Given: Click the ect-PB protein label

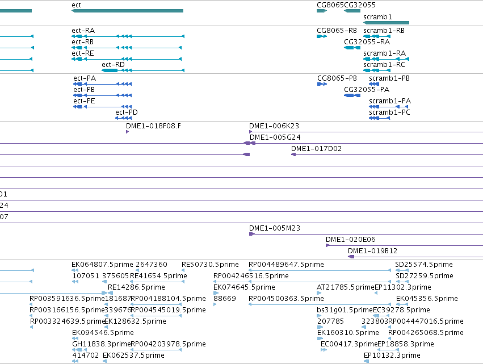Looking at the screenshot, I should coord(84,90).
